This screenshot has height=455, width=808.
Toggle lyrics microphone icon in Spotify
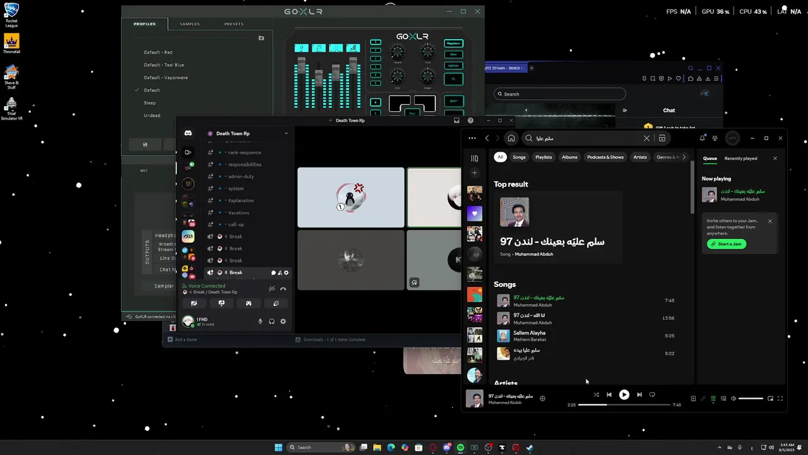(703, 399)
